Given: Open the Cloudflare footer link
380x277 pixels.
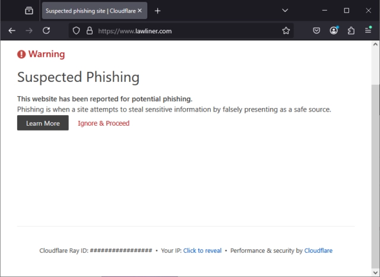Looking at the screenshot, I should (x=318, y=251).
